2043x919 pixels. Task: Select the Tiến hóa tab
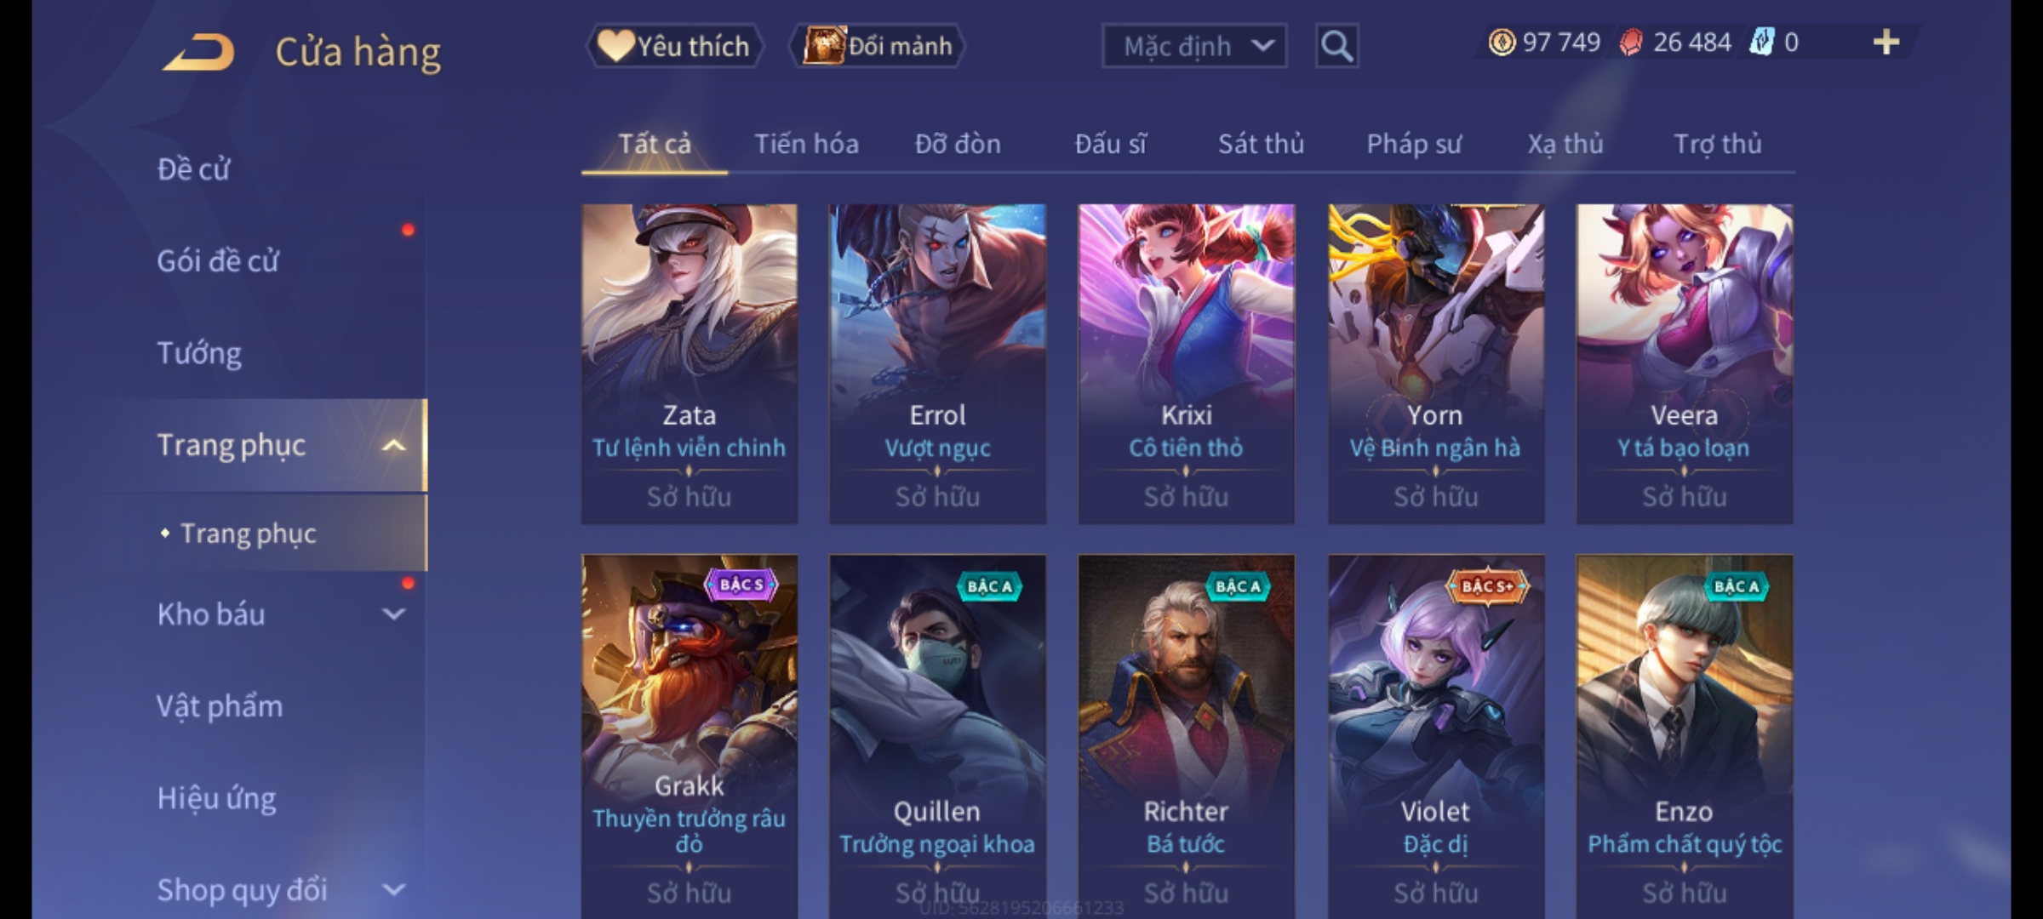tap(806, 145)
